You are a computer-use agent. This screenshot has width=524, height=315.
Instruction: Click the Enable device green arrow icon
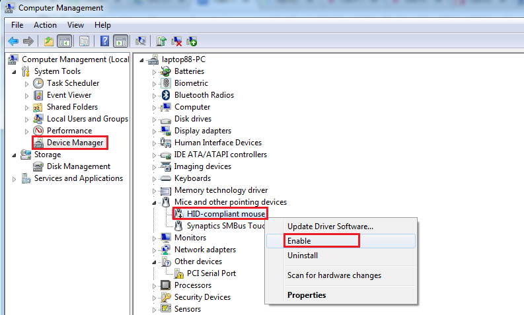click(192, 42)
